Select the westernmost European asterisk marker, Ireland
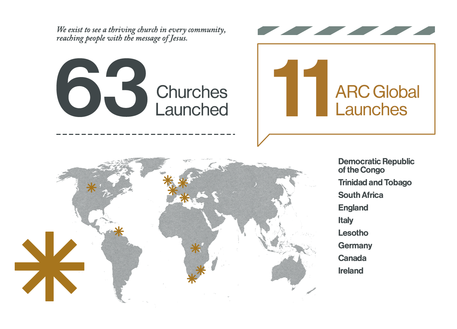This screenshot has width=457, height=329. coord(168,180)
